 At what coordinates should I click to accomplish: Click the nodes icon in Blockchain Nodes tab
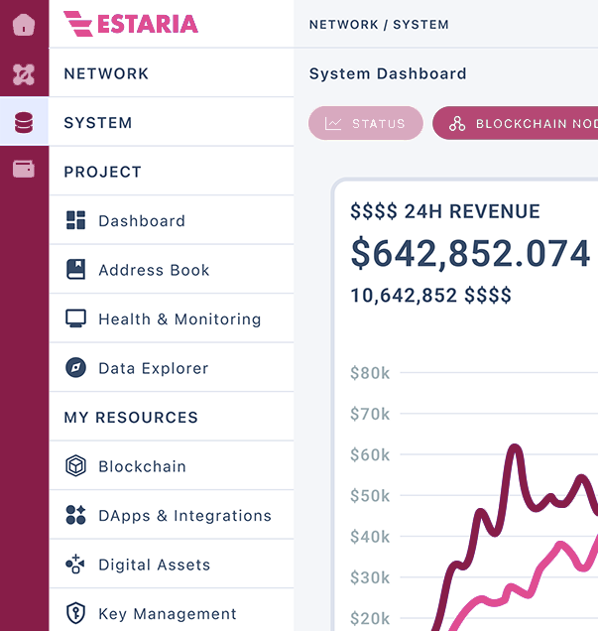click(x=457, y=124)
